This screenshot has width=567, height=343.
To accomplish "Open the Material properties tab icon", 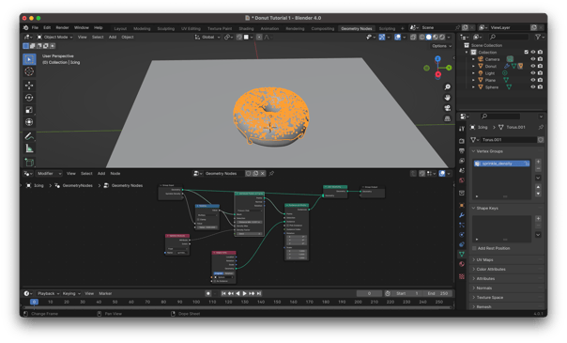I will (x=462, y=264).
